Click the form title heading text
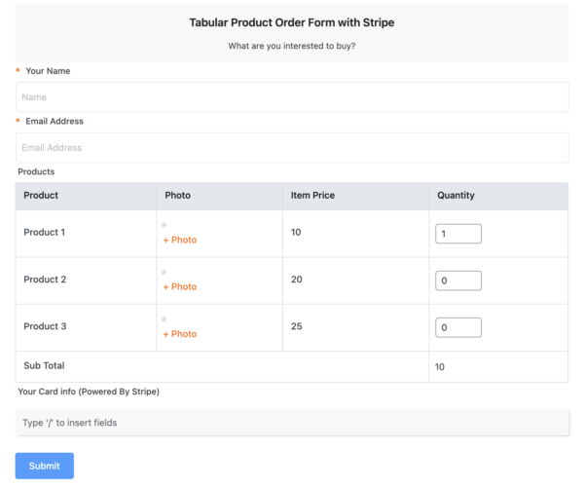 [x=292, y=22]
